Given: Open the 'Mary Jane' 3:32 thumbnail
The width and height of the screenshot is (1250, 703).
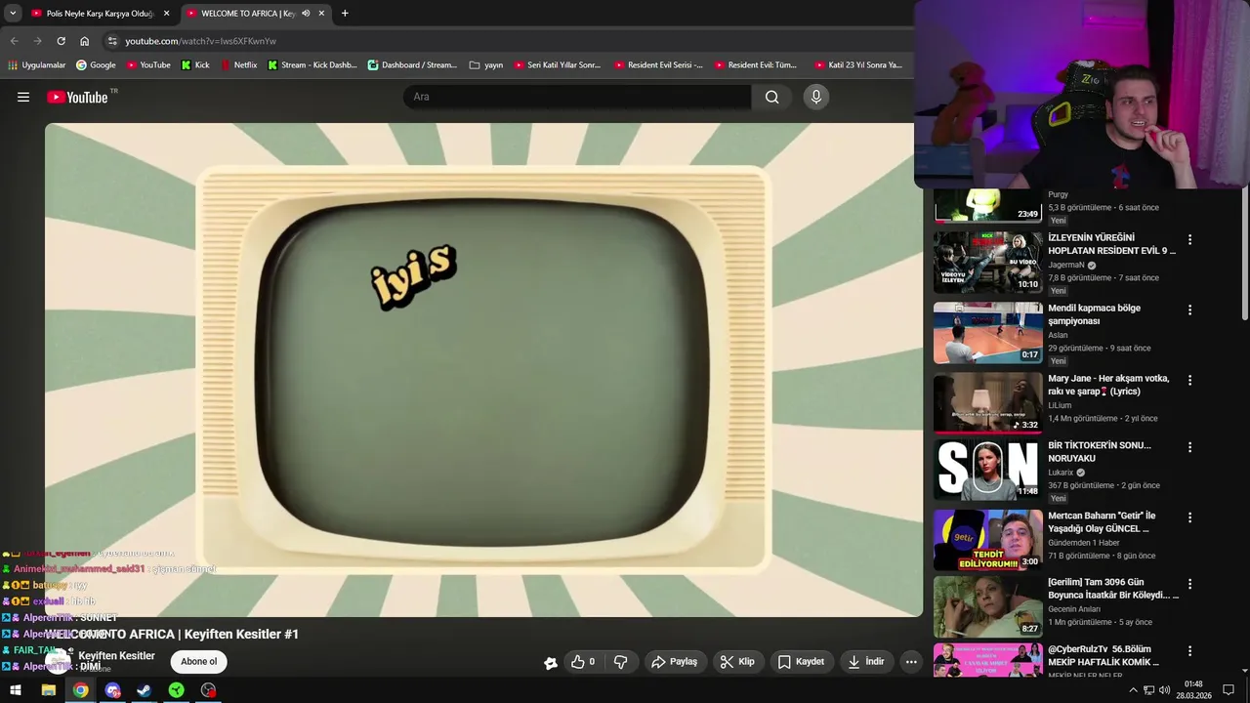Looking at the screenshot, I should coord(987,402).
